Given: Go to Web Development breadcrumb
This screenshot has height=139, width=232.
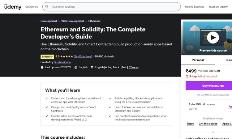Looking at the screenshot, I should click(72, 21).
